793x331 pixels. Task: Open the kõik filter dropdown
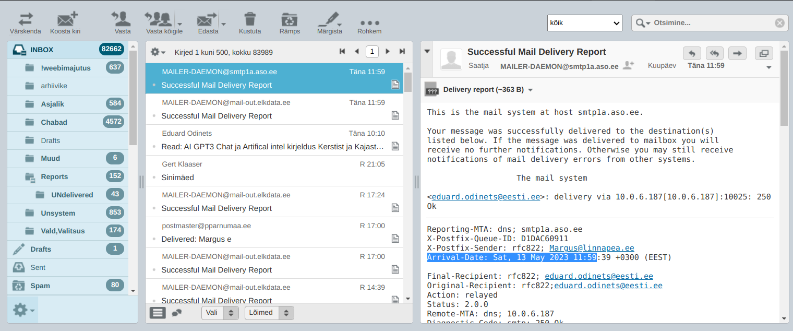click(x=585, y=23)
